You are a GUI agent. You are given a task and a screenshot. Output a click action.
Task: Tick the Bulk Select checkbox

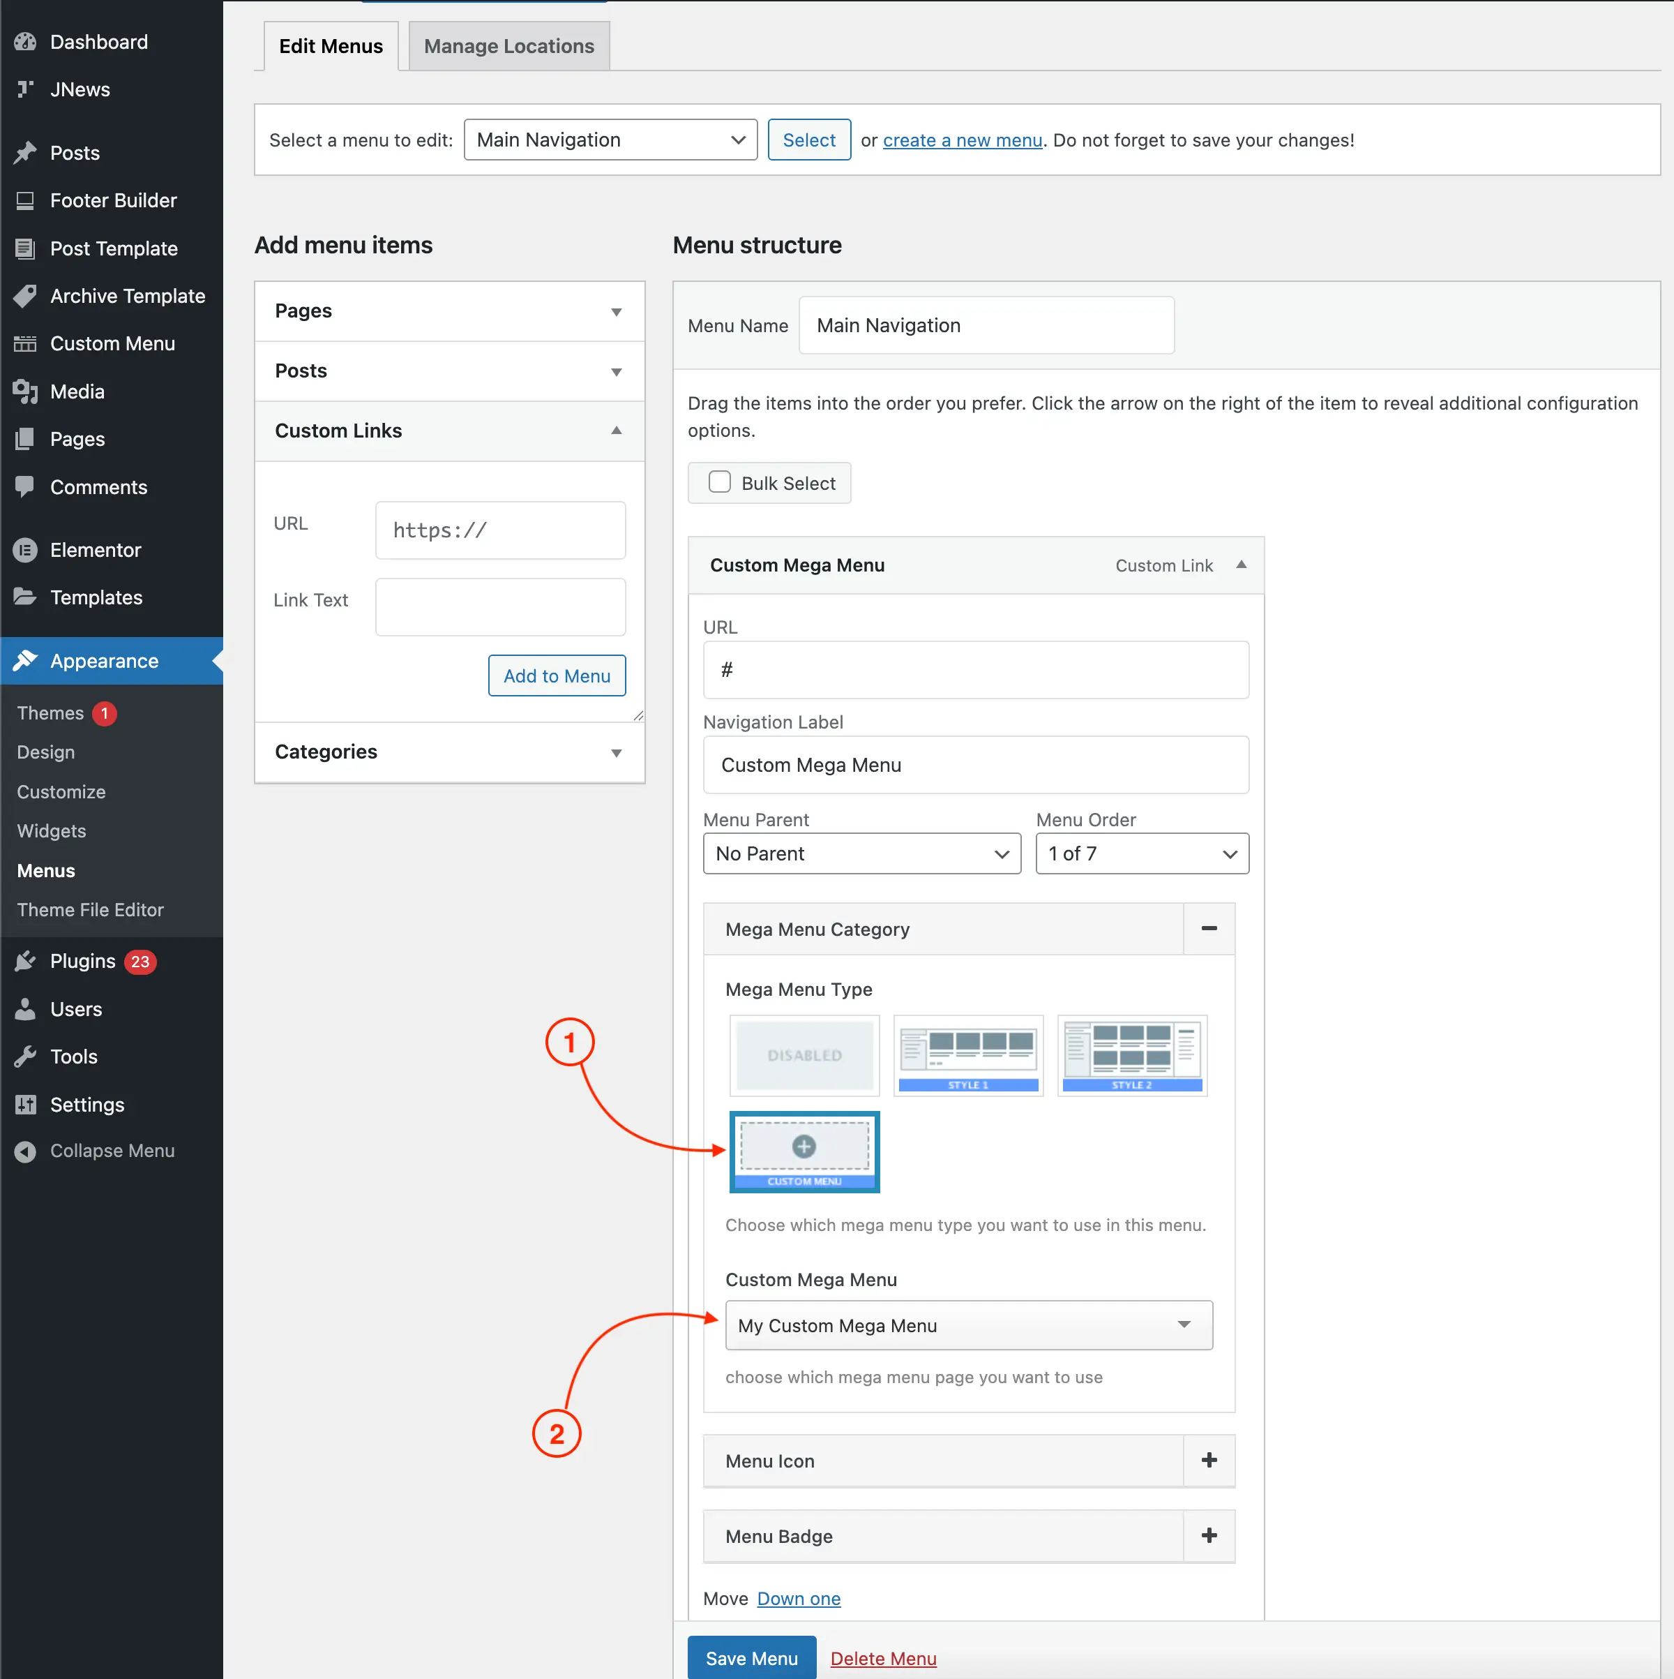719,482
